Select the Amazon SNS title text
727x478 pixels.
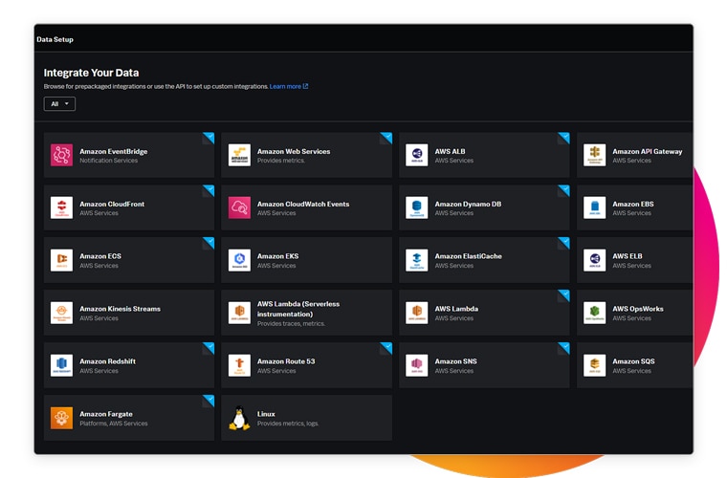click(x=455, y=361)
